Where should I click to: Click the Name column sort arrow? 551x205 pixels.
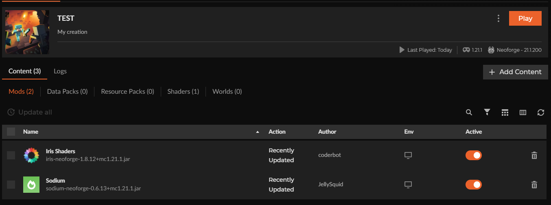257,132
